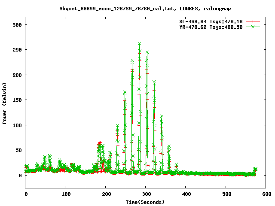Click the y-axis tick label '100'
275x206 pixels.
coord(17,125)
